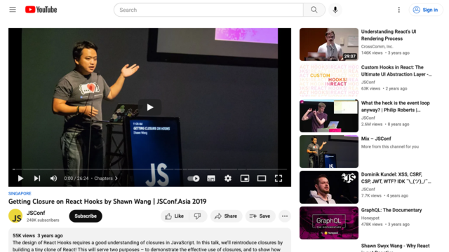Open more actions ellipsis beside Save

(x=285, y=216)
